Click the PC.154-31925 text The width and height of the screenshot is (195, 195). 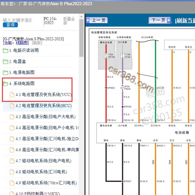[x=50, y=21]
